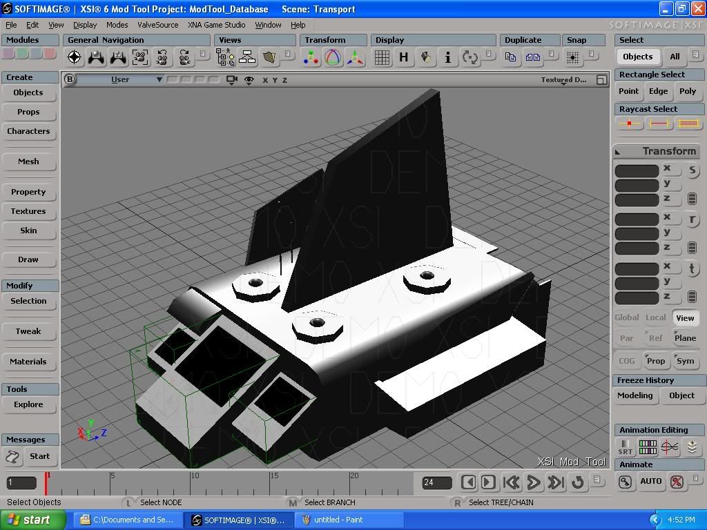Click the Set Key icon under Animate
707x530 pixels.
625,482
